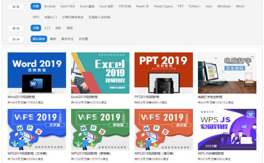Screen dimensions: 264x163
Task: Click the 共147小节 stats under WPS JS
Action: [214, 159]
